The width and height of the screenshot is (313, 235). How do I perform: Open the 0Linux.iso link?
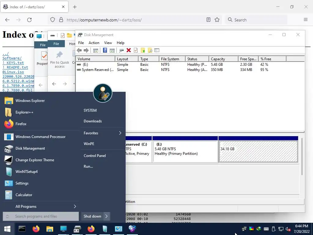[13, 72]
